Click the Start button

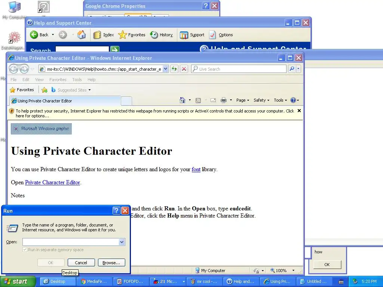[x=18, y=281]
